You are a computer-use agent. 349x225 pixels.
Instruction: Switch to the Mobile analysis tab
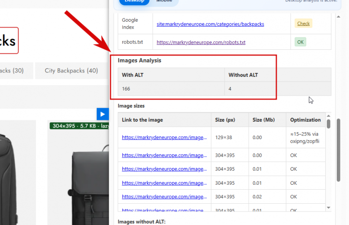[x=164, y=1]
